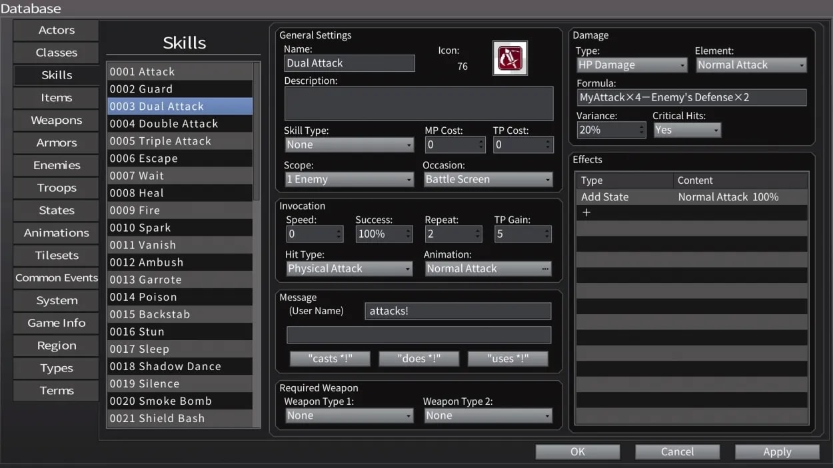Open the Skill Type dropdown
This screenshot has width=833, height=468.
click(349, 144)
